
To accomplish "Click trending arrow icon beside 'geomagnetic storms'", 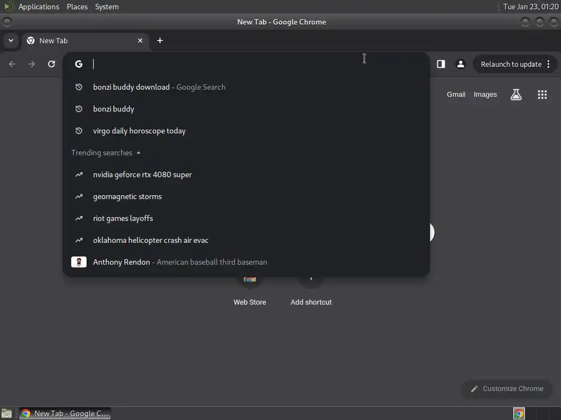I will [x=79, y=196].
